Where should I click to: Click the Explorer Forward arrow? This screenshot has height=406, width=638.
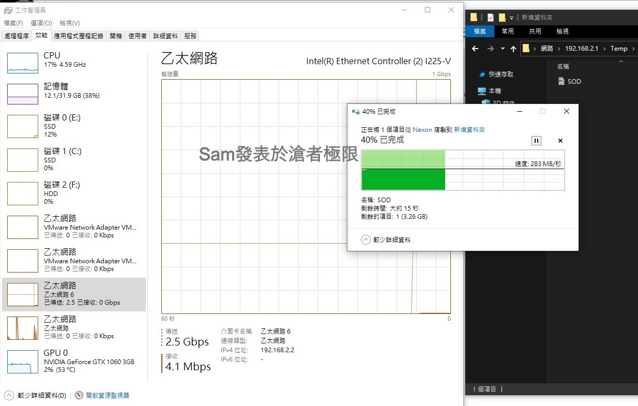click(x=491, y=49)
